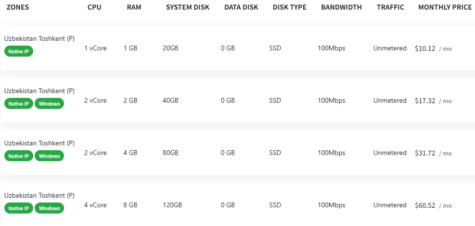Click the CPU column header
The image size is (475, 226).
pyautogui.click(x=94, y=8)
